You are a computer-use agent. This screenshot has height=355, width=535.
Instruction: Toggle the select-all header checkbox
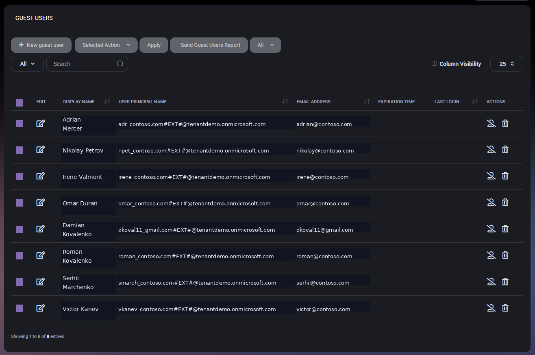(20, 103)
